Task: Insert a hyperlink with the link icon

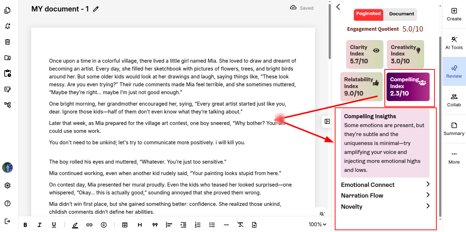Action: point(89,225)
